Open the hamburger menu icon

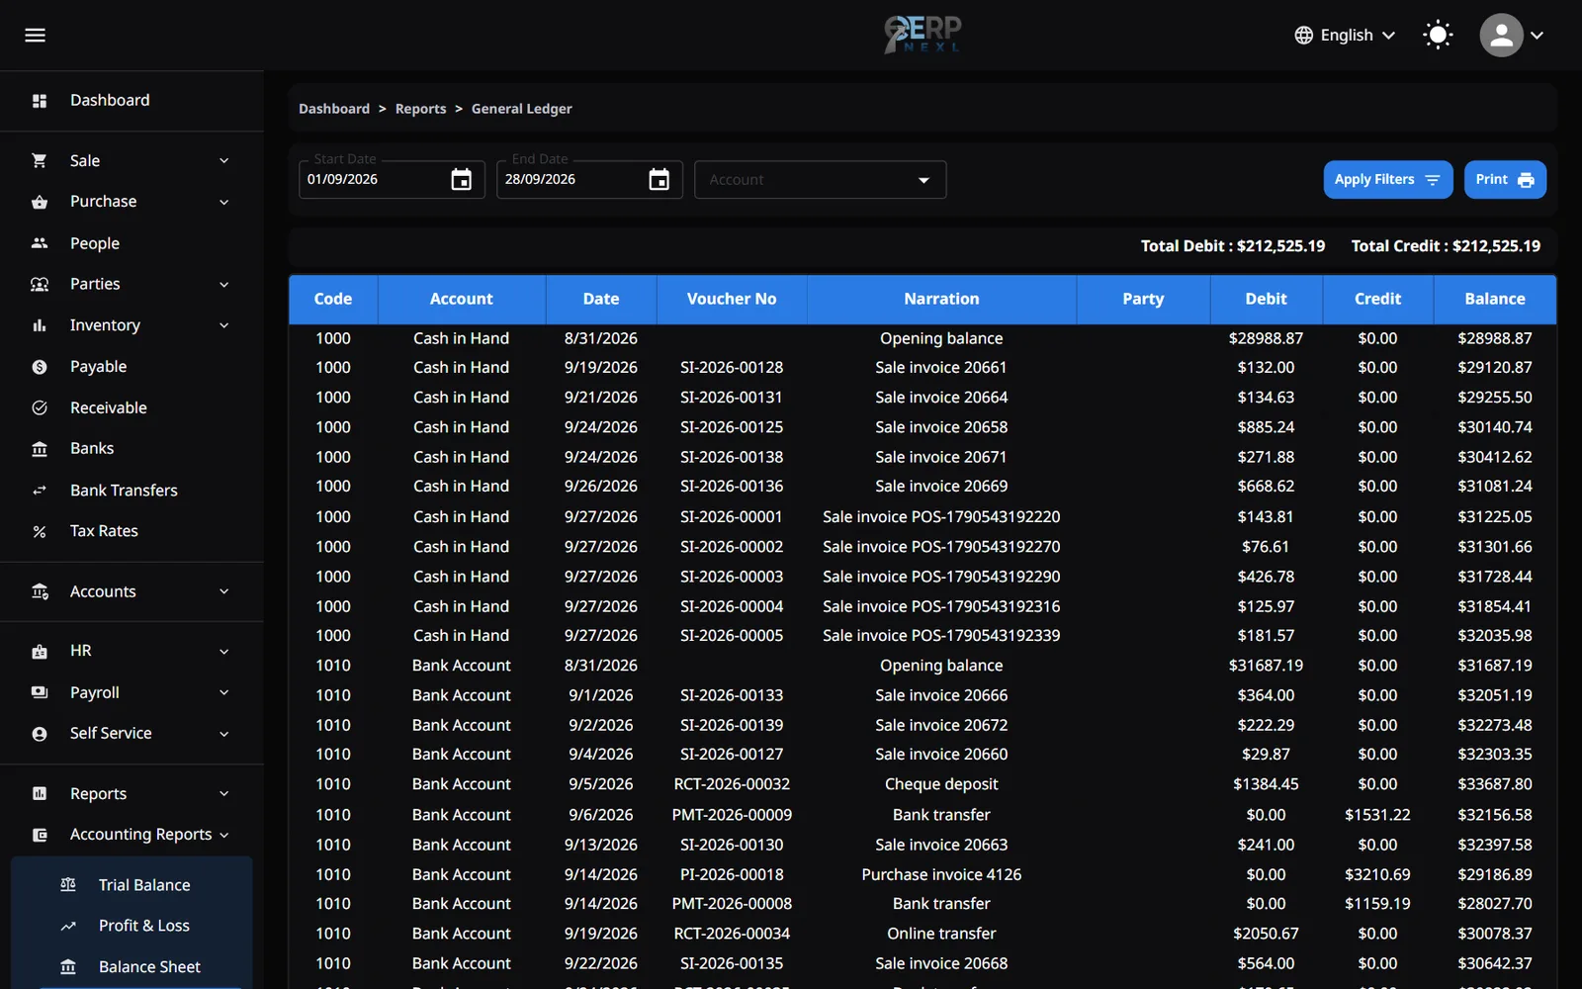[36, 36]
